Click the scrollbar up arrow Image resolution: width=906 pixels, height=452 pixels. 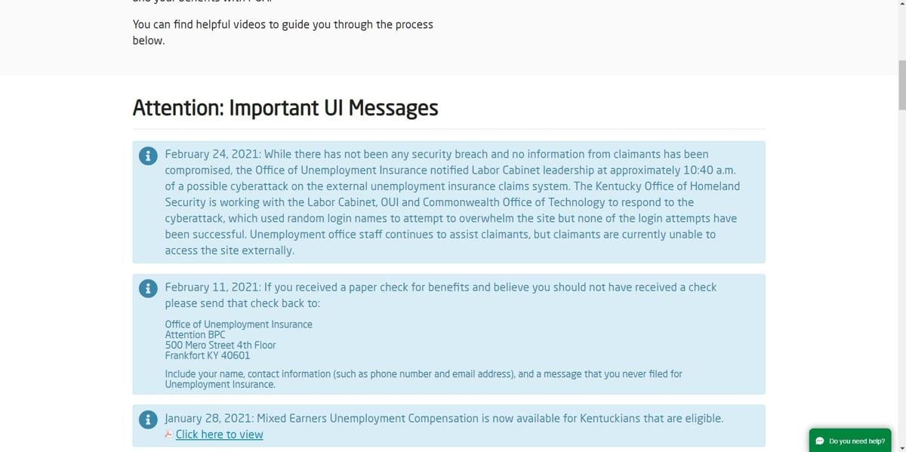[901, 5]
